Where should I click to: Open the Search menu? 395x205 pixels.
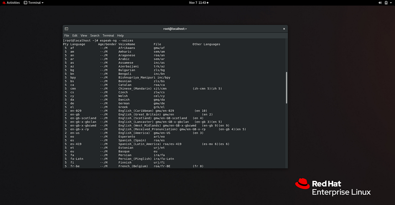tap(95, 35)
